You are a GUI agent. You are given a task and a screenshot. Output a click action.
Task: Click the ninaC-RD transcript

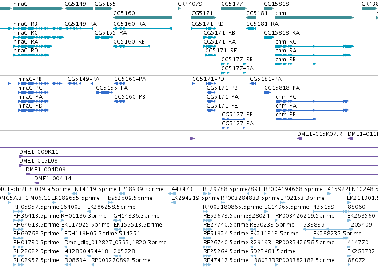point(31,55)
